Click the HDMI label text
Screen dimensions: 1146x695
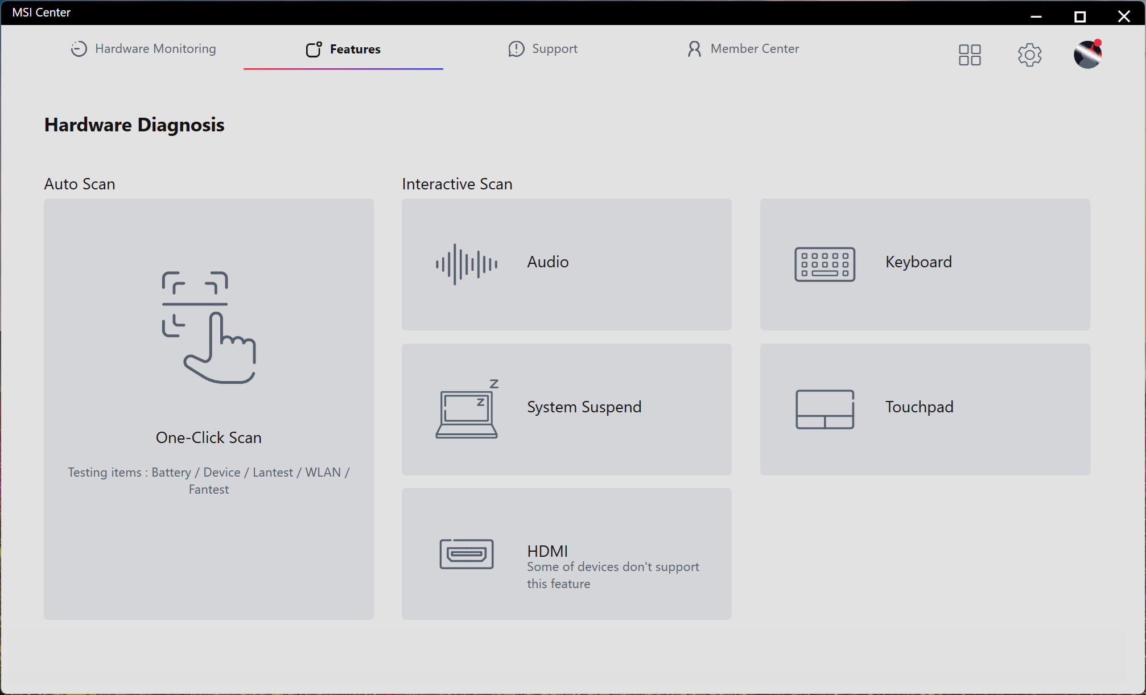(547, 551)
